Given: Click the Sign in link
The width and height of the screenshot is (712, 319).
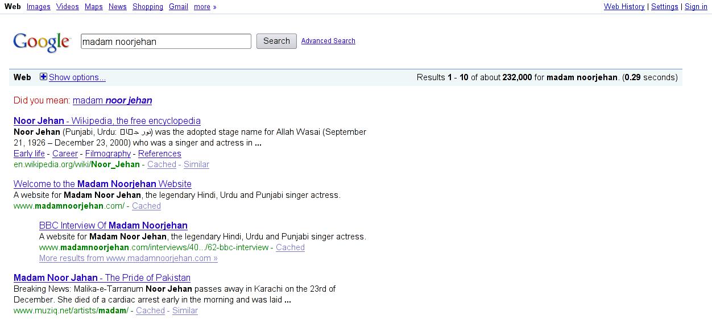Looking at the screenshot, I should 696,7.
